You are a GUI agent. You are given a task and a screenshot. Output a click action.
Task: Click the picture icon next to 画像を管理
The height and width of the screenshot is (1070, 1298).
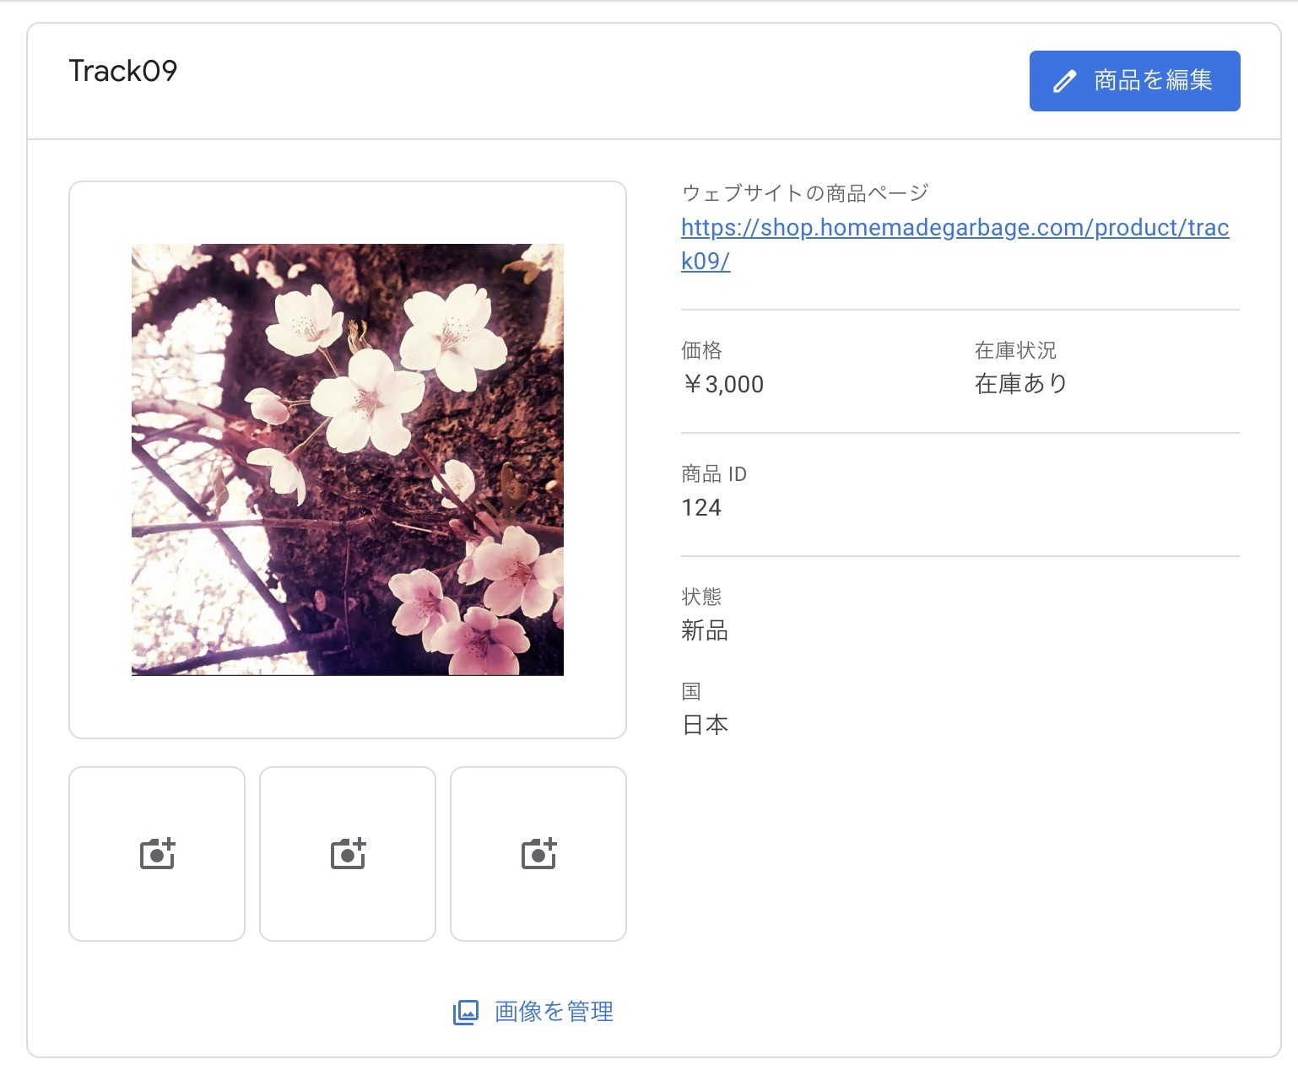(x=465, y=1011)
